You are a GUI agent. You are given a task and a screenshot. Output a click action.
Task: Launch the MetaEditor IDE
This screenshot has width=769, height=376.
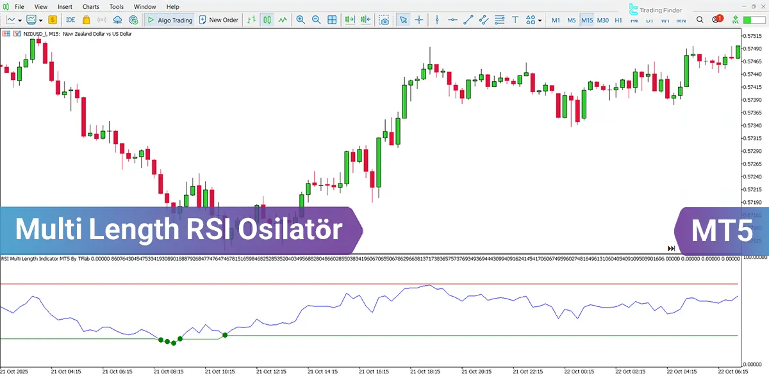[x=70, y=20]
